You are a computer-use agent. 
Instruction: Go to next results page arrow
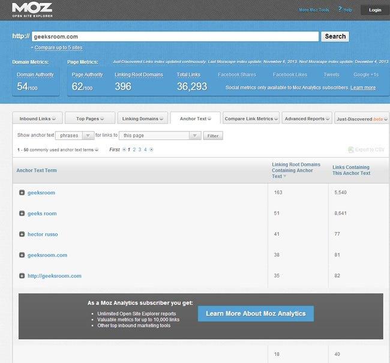pyautogui.click(x=152, y=149)
